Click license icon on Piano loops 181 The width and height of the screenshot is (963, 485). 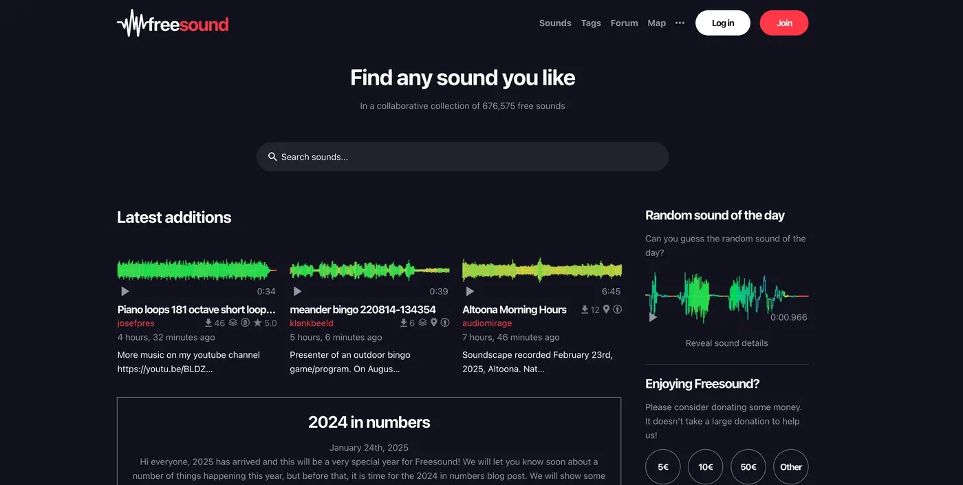pyautogui.click(x=245, y=323)
